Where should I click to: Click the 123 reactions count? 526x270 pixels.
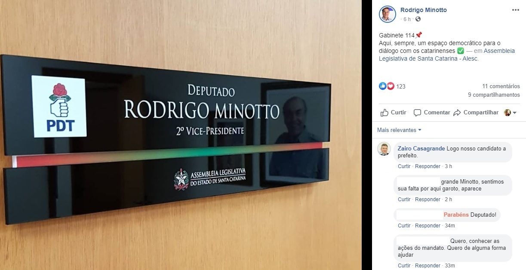coord(401,86)
